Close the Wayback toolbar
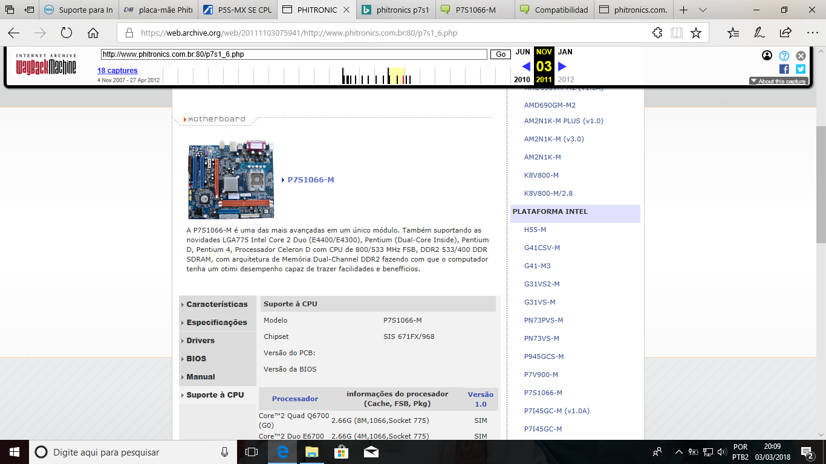This screenshot has height=464, width=826. 801,56
